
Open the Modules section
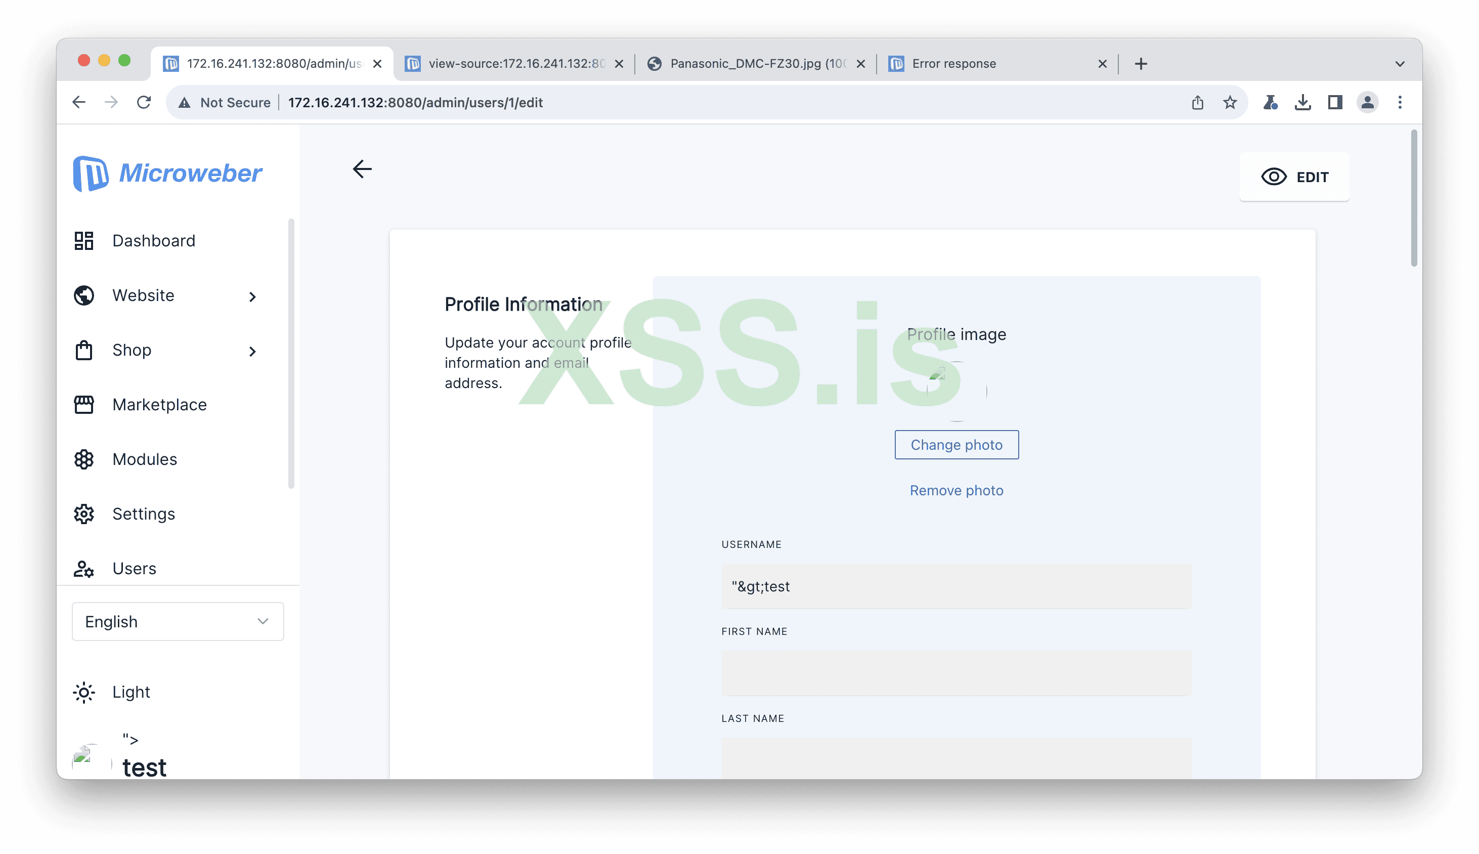tap(144, 459)
